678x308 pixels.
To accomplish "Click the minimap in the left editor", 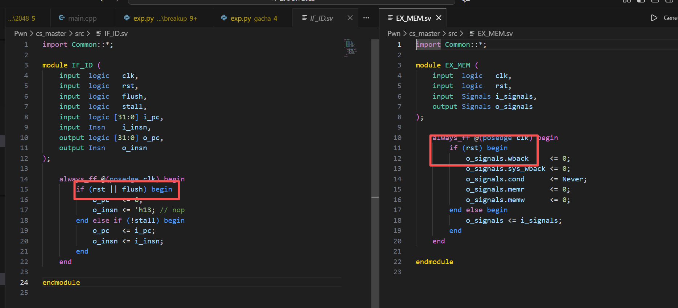I will click(350, 48).
